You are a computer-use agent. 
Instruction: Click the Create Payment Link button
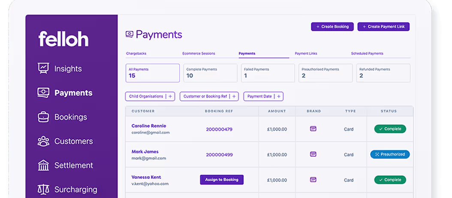pyautogui.click(x=383, y=27)
